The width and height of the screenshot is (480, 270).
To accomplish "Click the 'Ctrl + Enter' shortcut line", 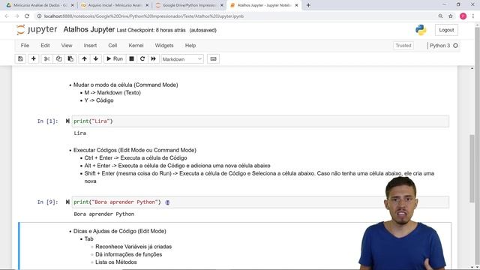I will pyautogui.click(x=136, y=158).
